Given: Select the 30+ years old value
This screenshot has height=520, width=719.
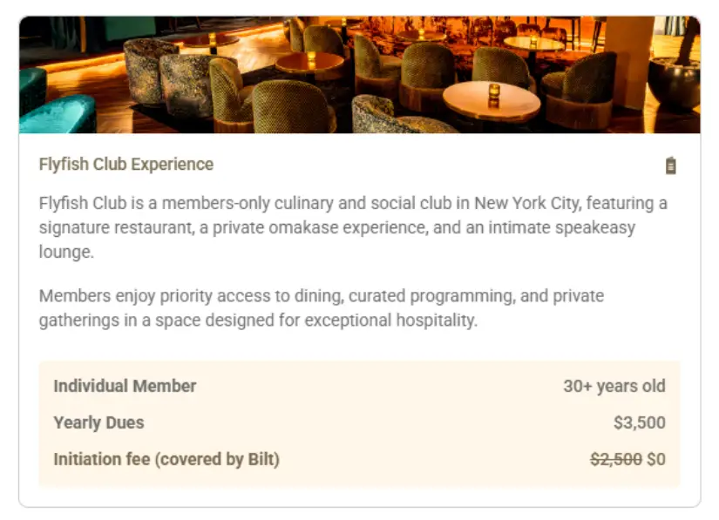Looking at the screenshot, I should 614,386.
